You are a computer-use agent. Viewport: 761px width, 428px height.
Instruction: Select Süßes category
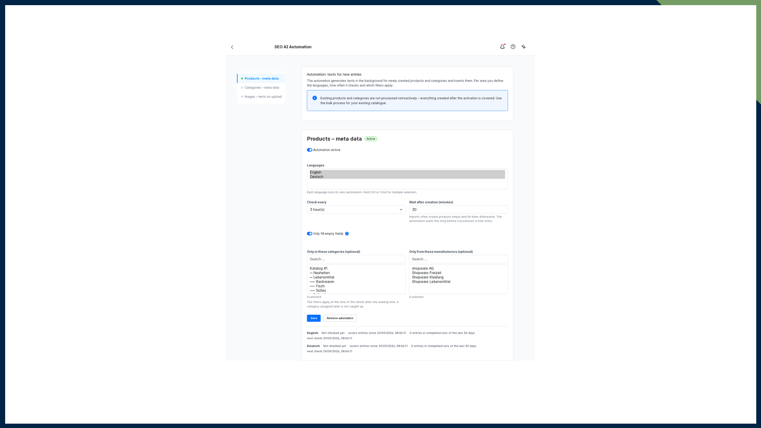pos(356,290)
